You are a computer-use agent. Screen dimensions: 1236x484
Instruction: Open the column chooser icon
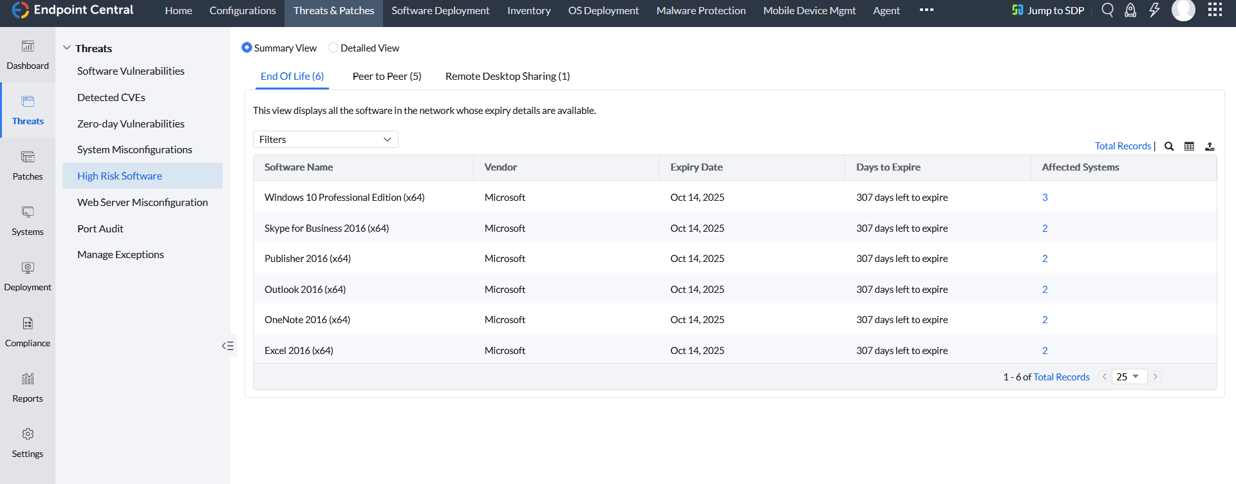click(1189, 146)
